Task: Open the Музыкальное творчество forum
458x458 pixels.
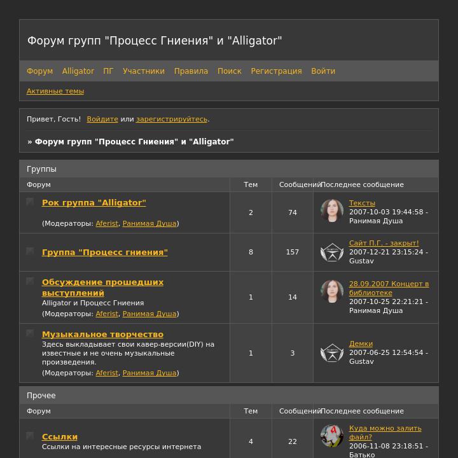Action: (102, 334)
